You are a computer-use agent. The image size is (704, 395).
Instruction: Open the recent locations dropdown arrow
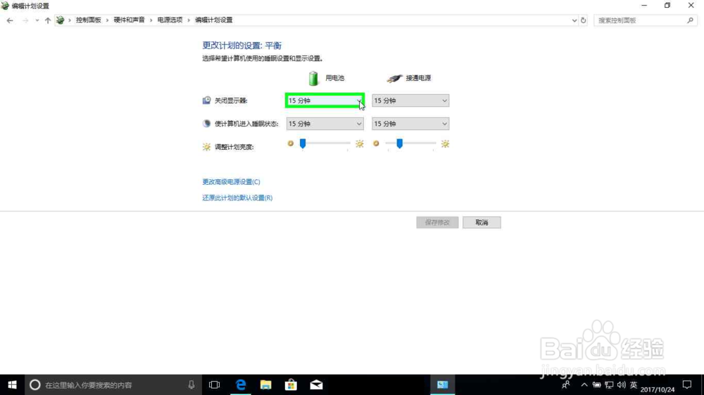(37, 20)
